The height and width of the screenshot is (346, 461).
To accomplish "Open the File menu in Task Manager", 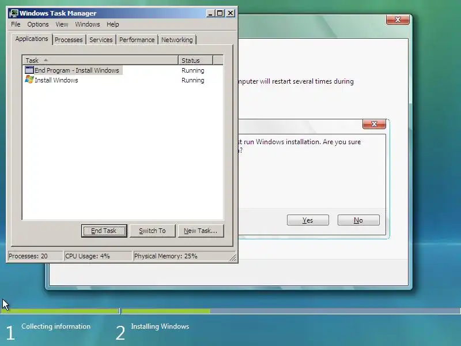I will pyautogui.click(x=16, y=24).
